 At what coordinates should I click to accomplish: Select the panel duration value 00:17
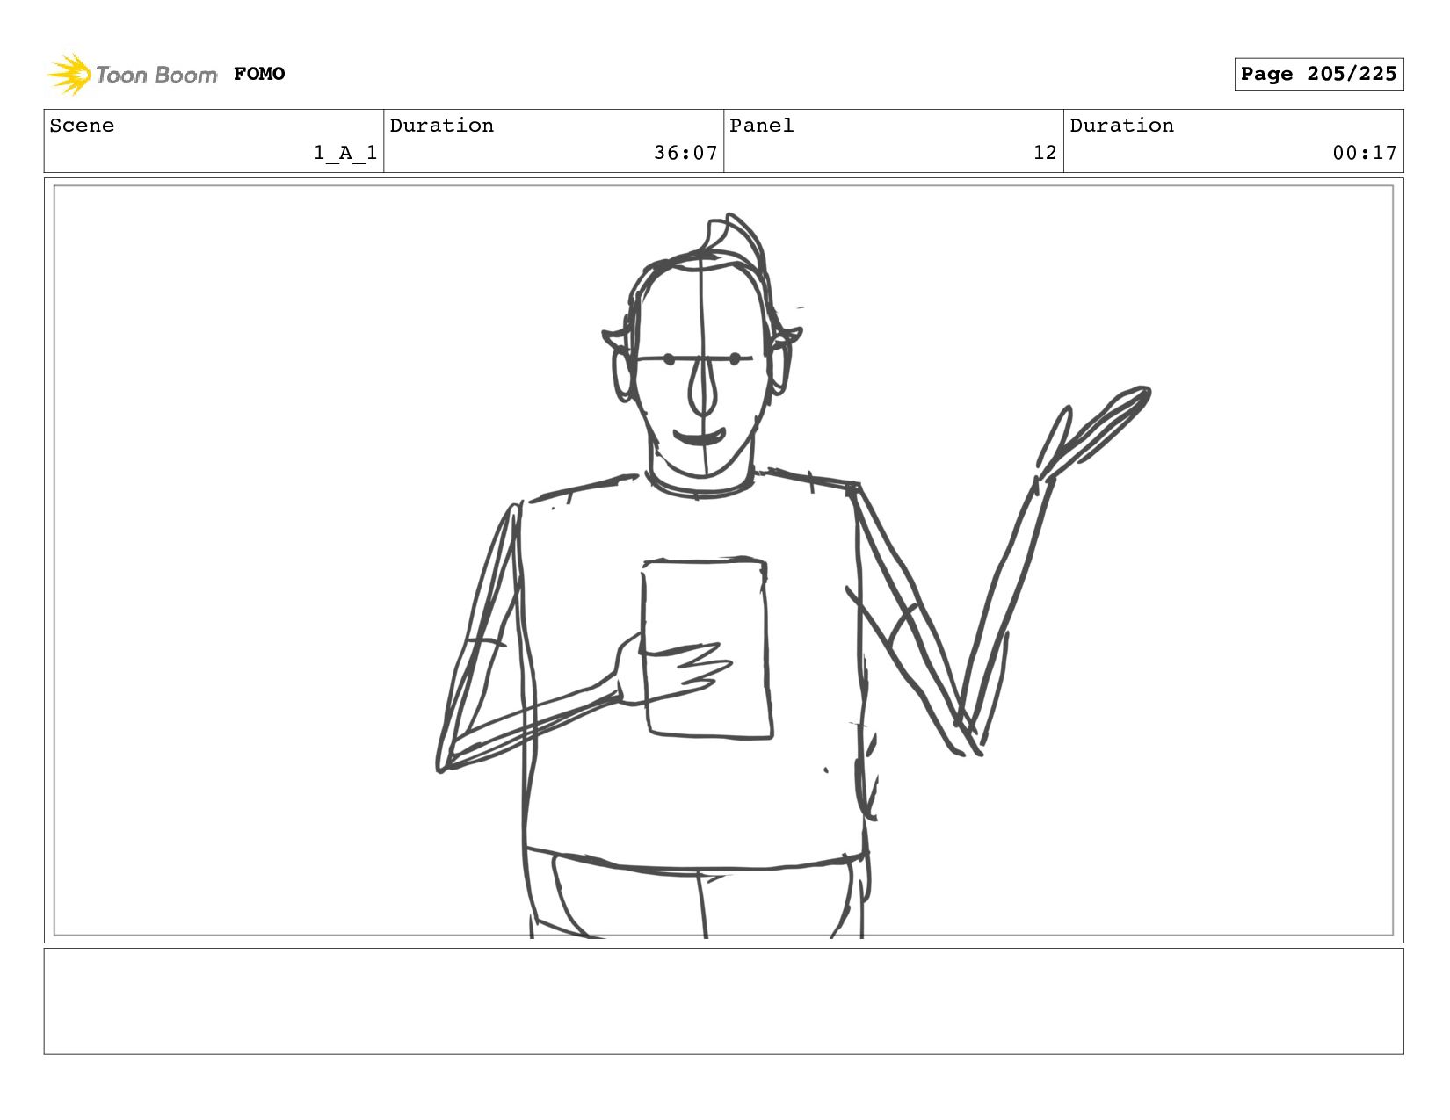[1365, 153]
